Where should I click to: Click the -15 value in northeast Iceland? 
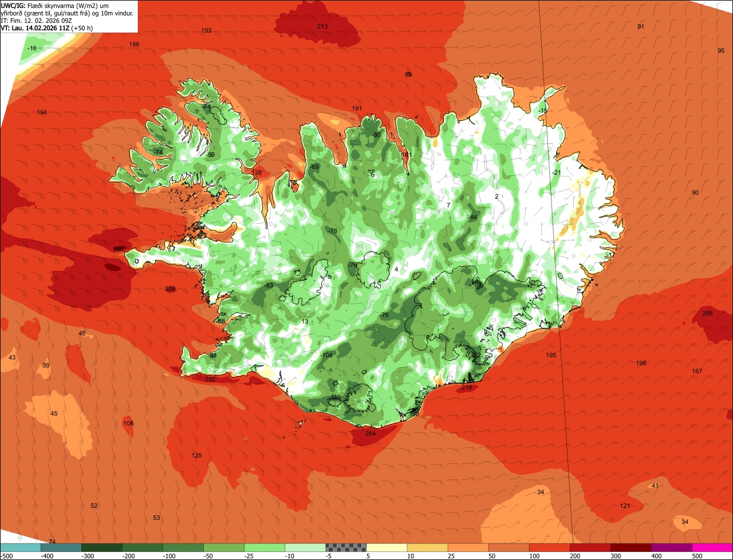pyautogui.click(x=543, y=110)
